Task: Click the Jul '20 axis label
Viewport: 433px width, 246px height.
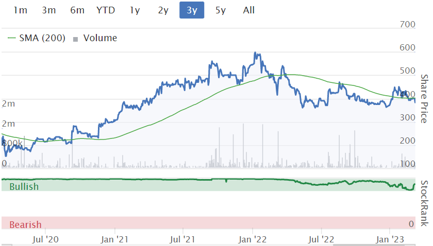Action: [45, 239]
